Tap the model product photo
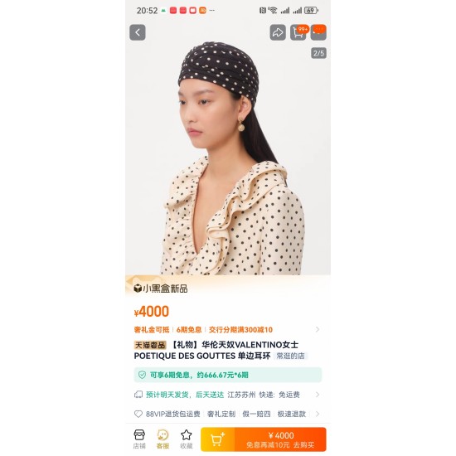 [x=228, y=158]
